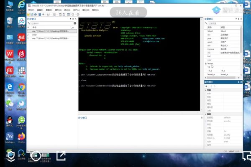This screenshot has height=167, width=251.
Task: Click the stata.com link in Results window
Action: pos(154,38)
